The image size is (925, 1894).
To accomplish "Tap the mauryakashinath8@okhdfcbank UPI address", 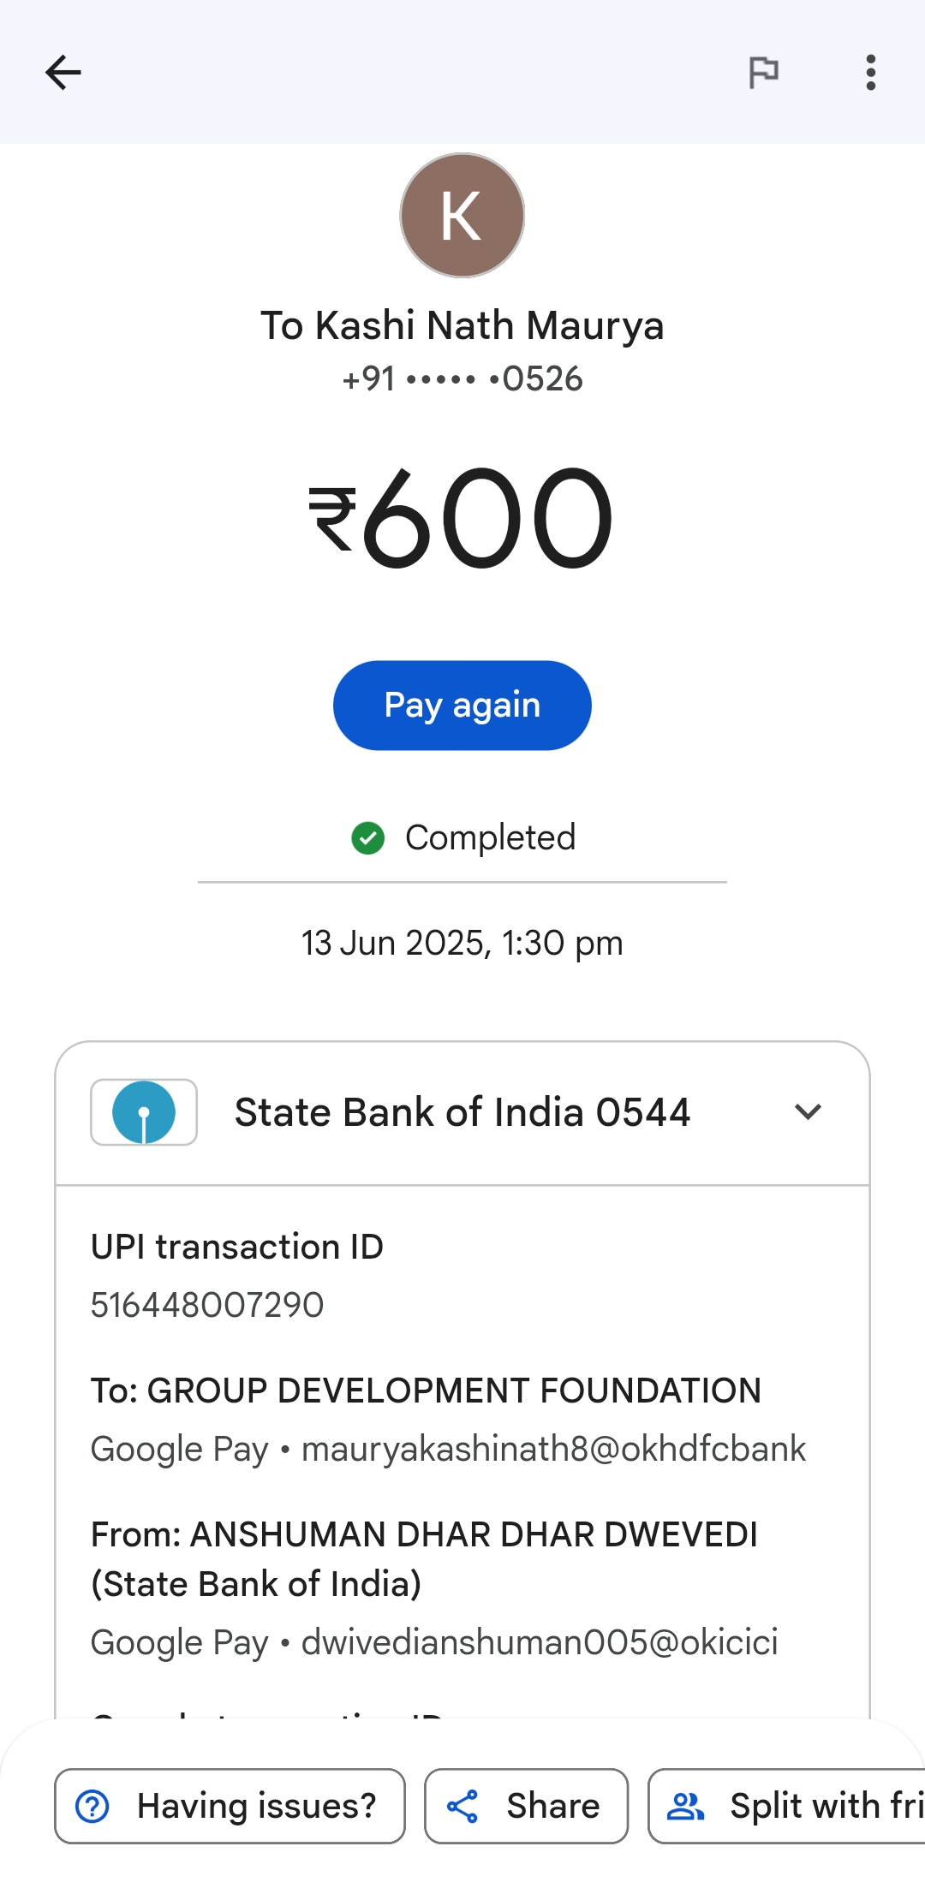I will click(553, 1449).
